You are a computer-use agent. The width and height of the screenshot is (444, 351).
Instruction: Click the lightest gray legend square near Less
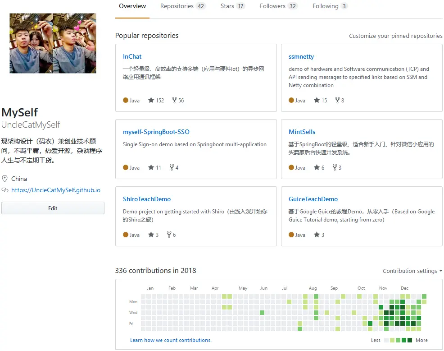point(386,340)
